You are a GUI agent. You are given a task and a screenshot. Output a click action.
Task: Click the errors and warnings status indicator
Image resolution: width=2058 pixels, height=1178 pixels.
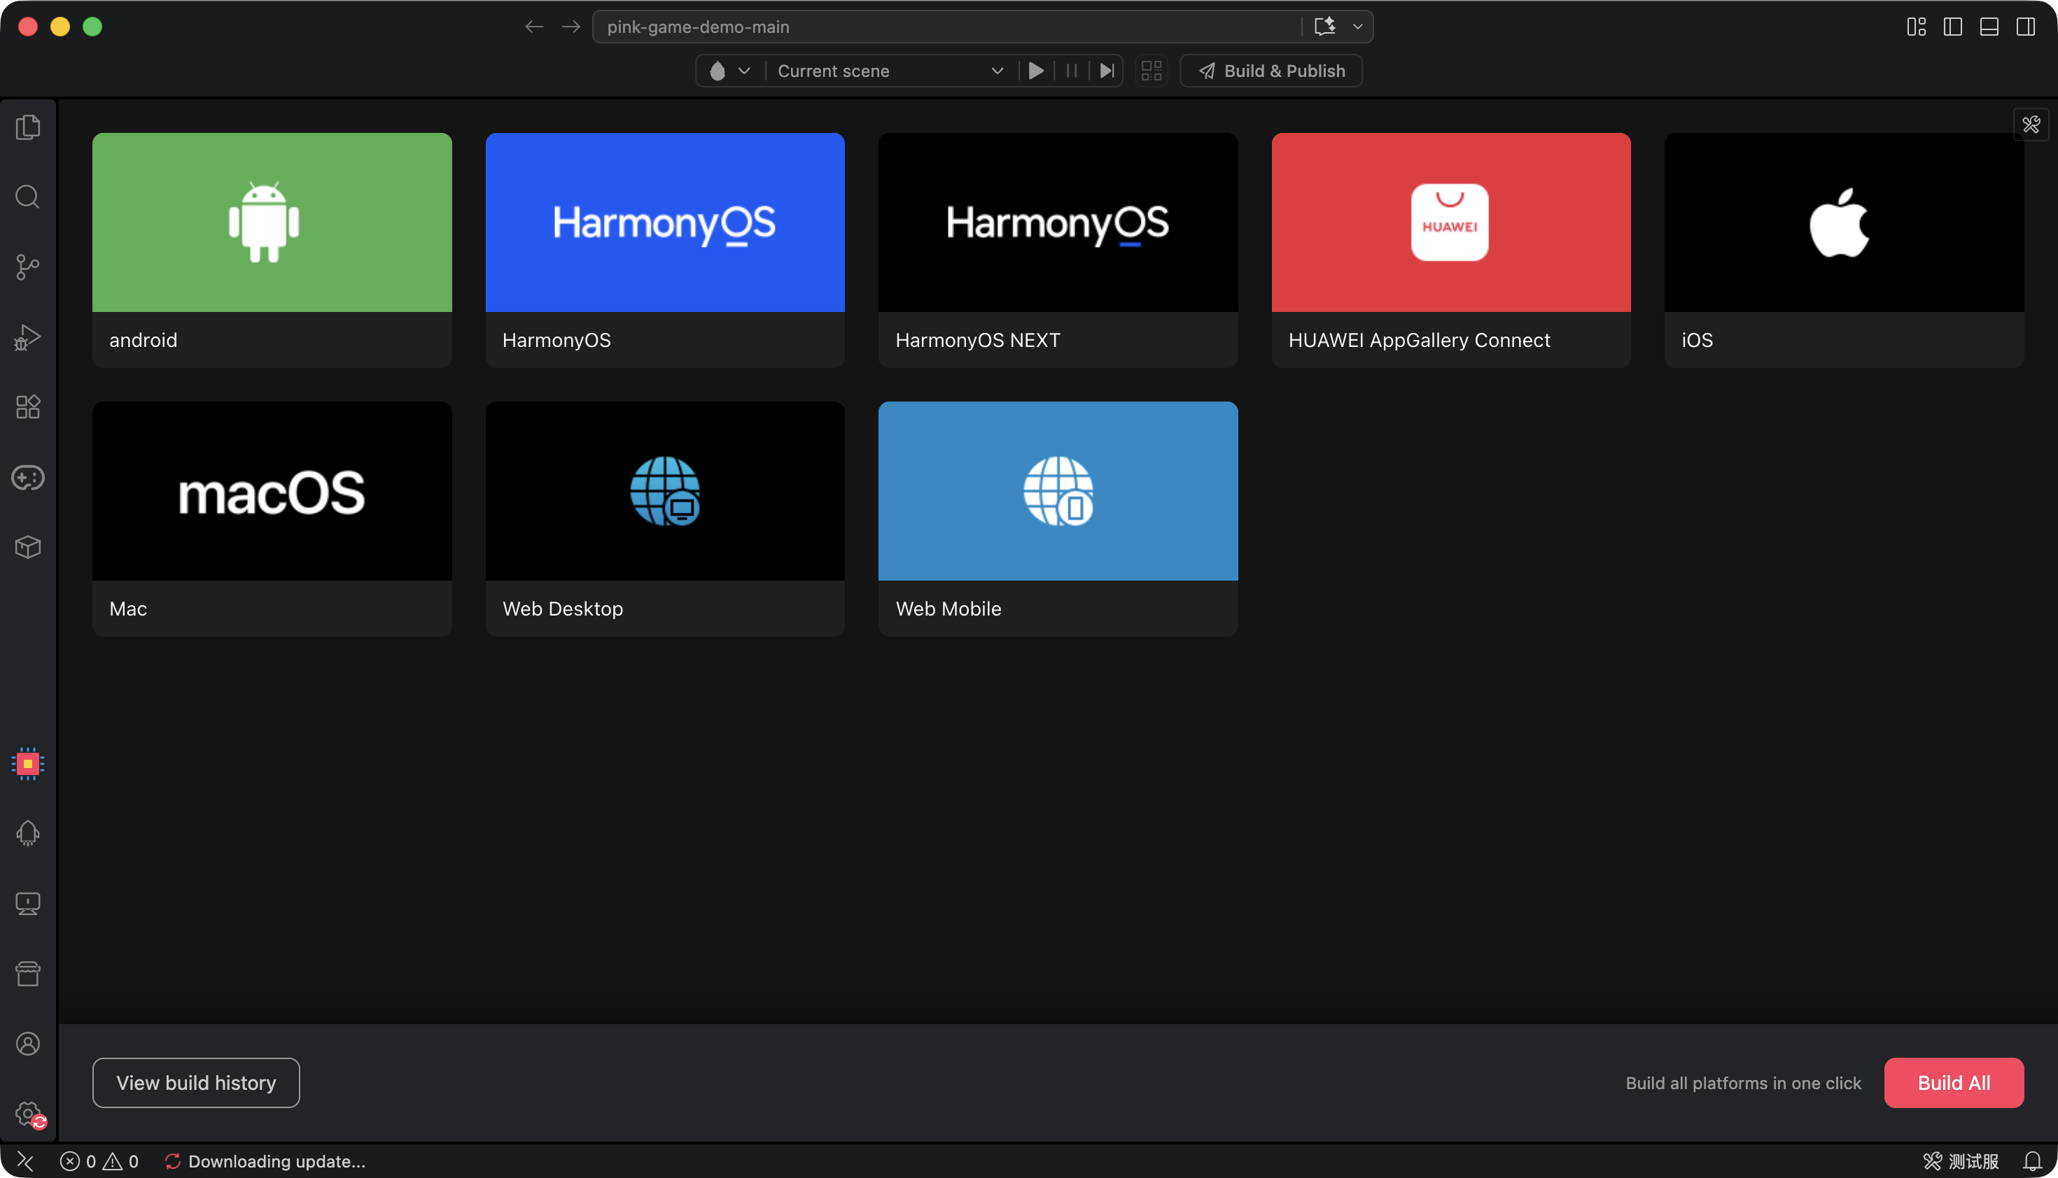99,1161
